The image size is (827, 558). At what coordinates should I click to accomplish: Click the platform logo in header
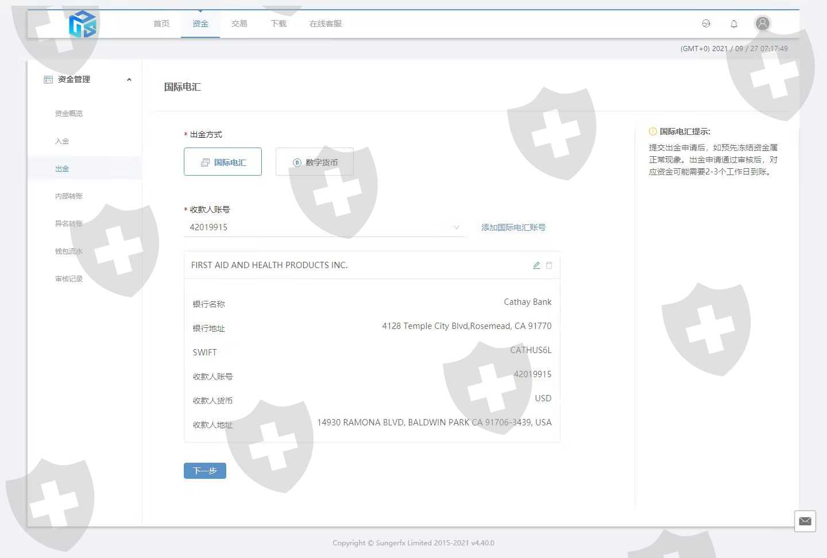(x=82, y=24)
